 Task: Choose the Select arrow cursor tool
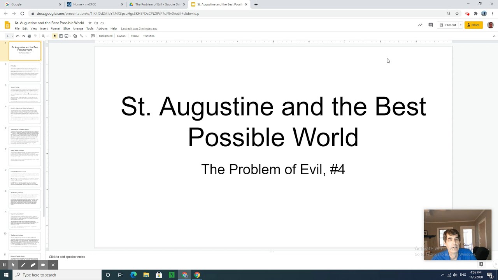55,36
